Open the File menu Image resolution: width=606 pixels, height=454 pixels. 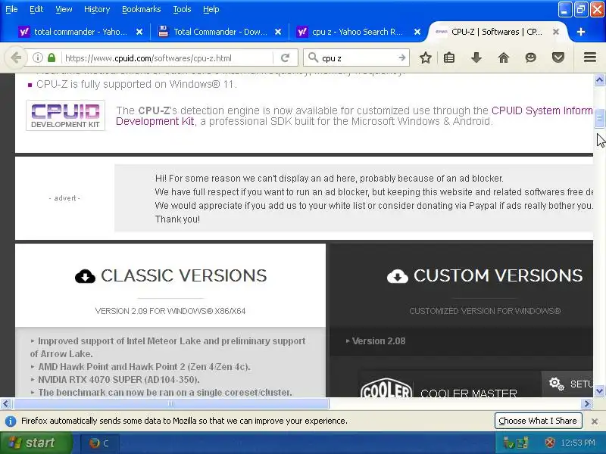coord(11,9)
